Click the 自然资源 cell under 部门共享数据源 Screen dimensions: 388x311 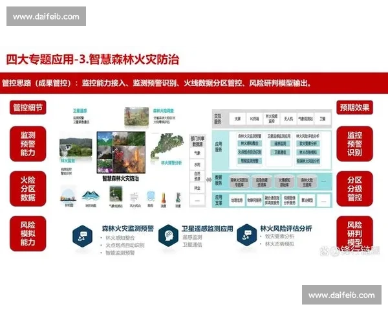pos(197,176)
